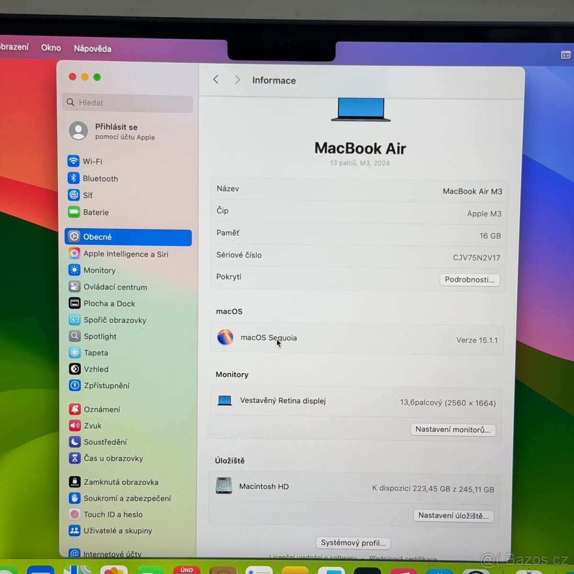
Task: Select Obecné in sidebar
Action: 128,237
